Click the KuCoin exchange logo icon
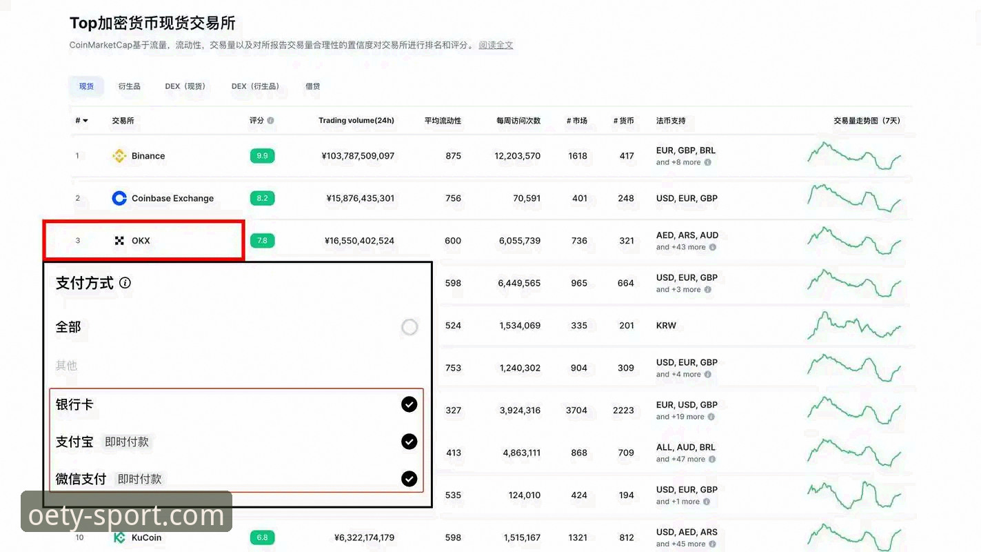The height and width of the screenshot is (552, 981). click(119, 538)
